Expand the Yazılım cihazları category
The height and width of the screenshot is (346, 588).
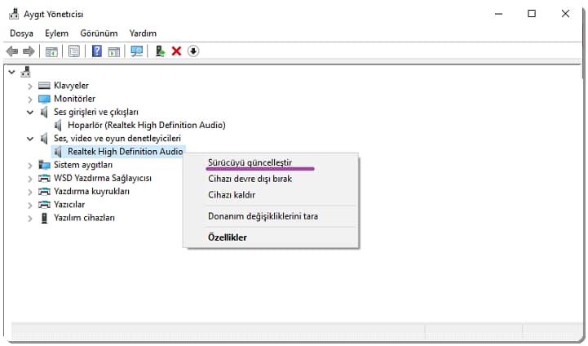tap(30, 219)
